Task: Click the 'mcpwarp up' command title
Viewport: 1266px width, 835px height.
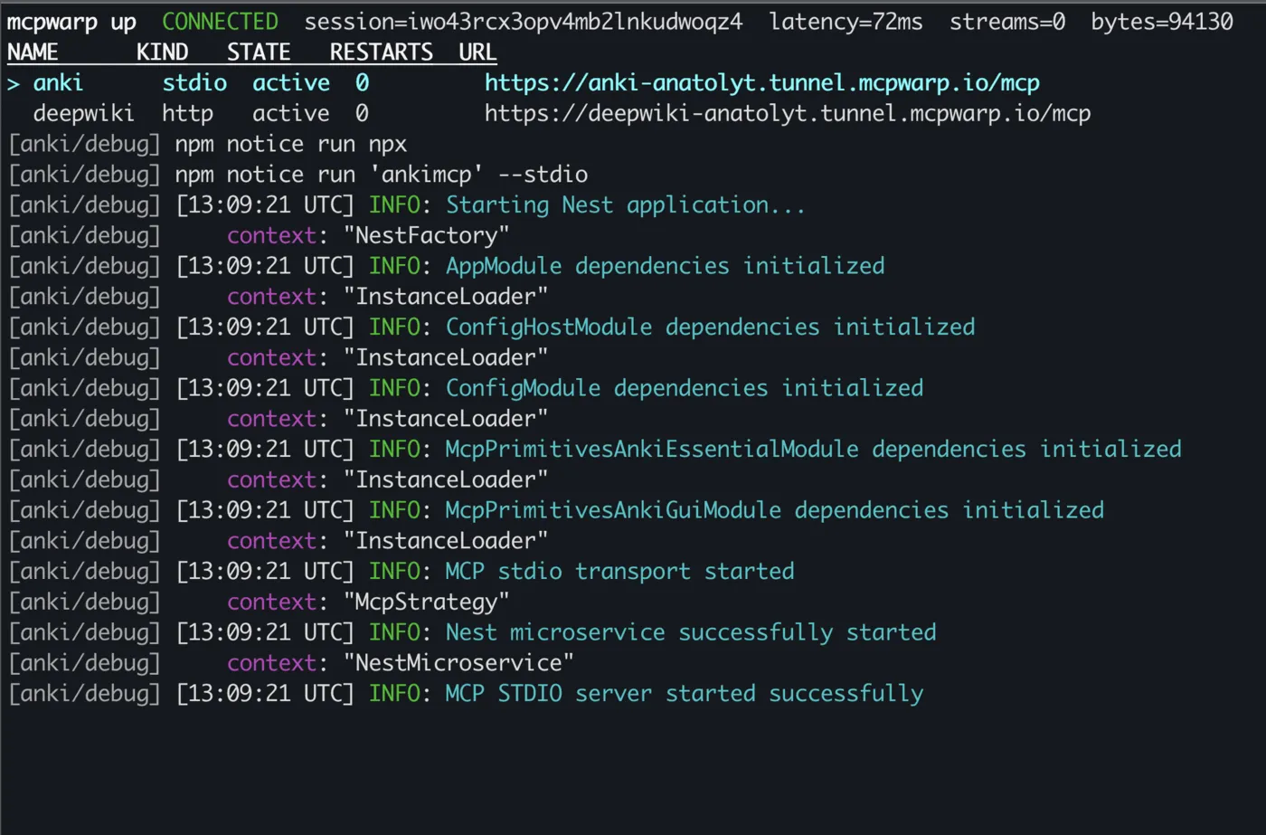Action: (x=71, y=23)
